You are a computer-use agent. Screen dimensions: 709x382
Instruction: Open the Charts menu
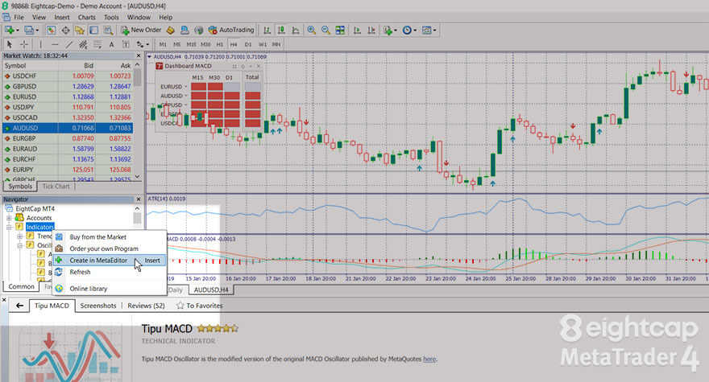[x=86, y=17]
